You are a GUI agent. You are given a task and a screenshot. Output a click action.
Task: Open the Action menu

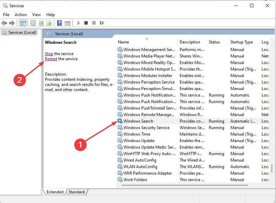21,14
